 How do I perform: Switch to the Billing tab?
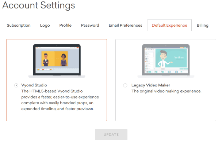tap(202, 25)
